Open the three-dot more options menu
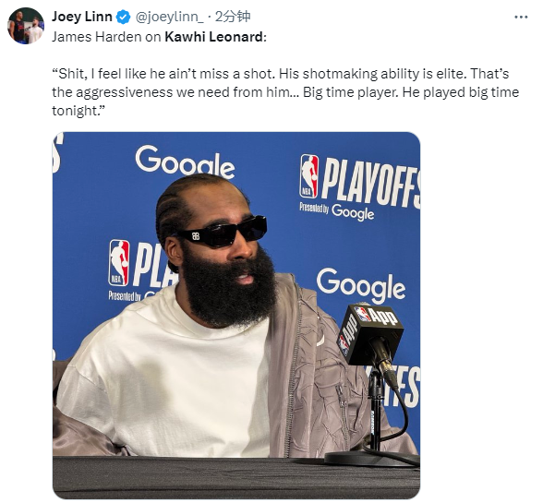Viewport: 543px width, 503px height. pyautogui.click(x=521, y=17)
